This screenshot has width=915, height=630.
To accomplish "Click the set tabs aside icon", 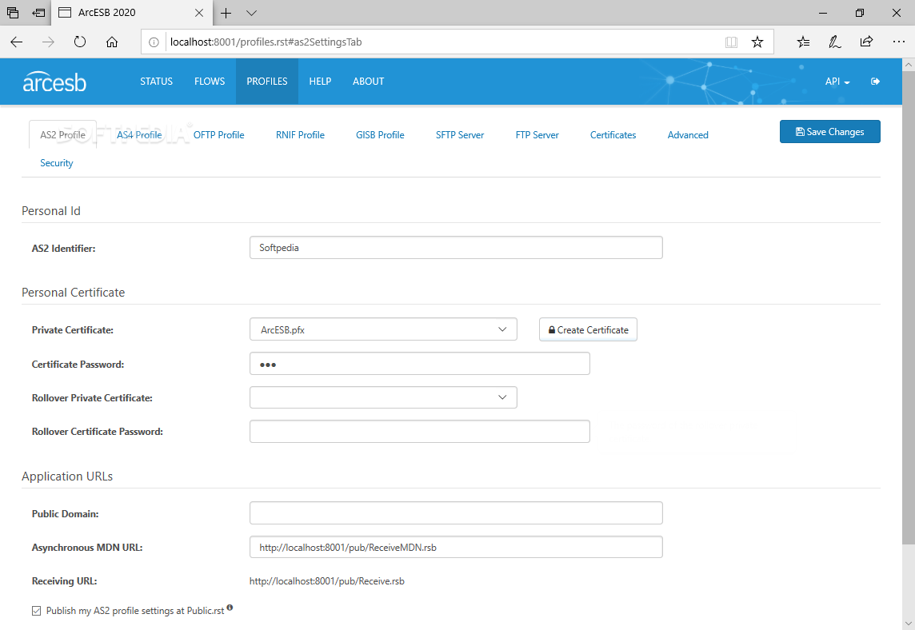I will [38, 13].
